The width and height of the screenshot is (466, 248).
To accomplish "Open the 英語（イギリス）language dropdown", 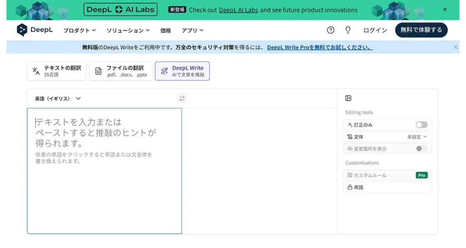I will point(58,99).
